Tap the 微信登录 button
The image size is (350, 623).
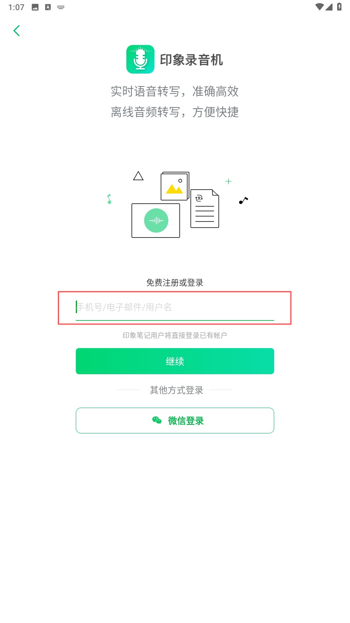click(175, 421)
